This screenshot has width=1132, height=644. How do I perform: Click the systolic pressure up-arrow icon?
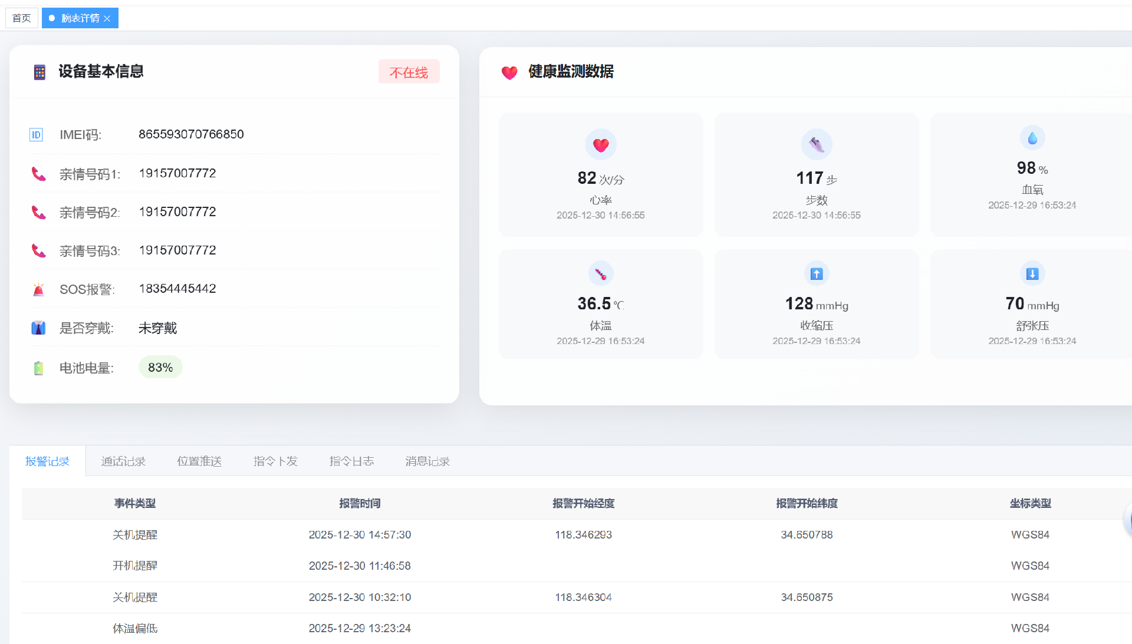click(816, 274)
